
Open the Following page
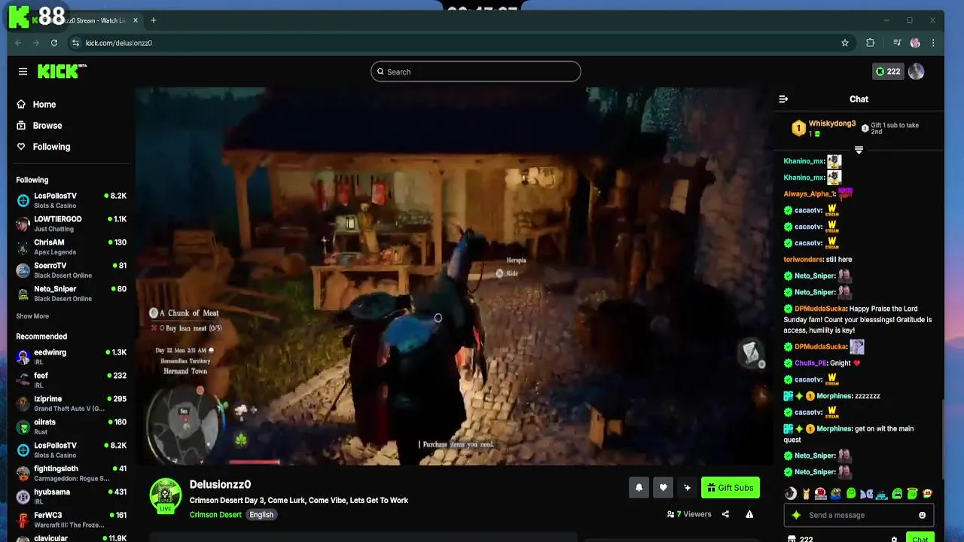(43, 147)
